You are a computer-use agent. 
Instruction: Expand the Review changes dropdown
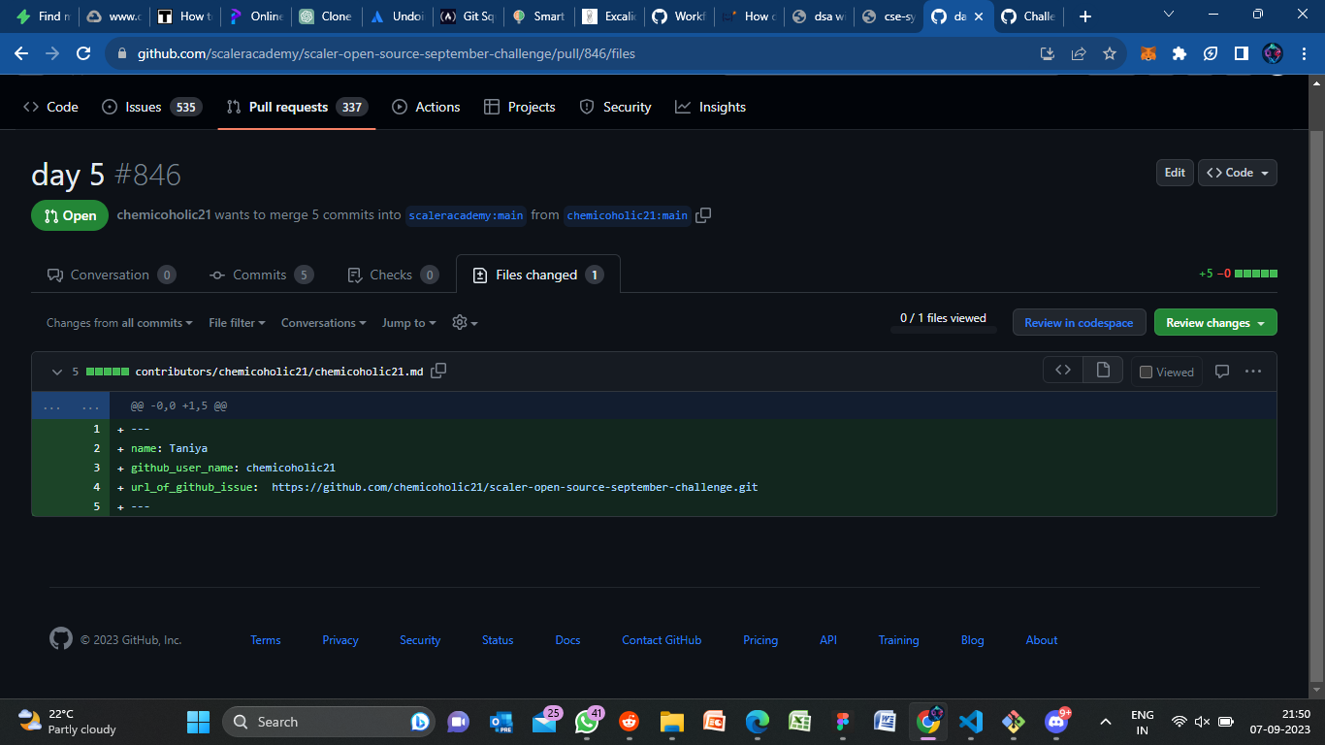[1214, 321]
